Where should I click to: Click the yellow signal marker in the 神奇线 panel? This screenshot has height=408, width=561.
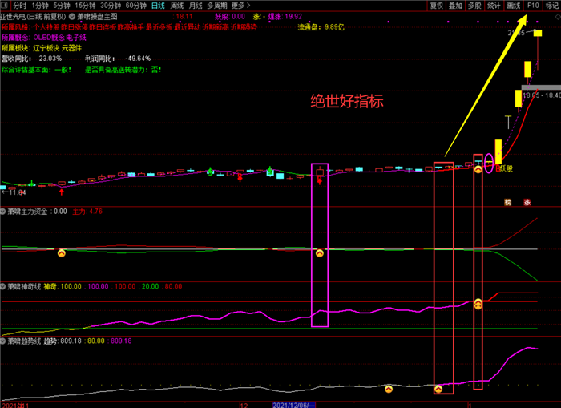point(478,304)
